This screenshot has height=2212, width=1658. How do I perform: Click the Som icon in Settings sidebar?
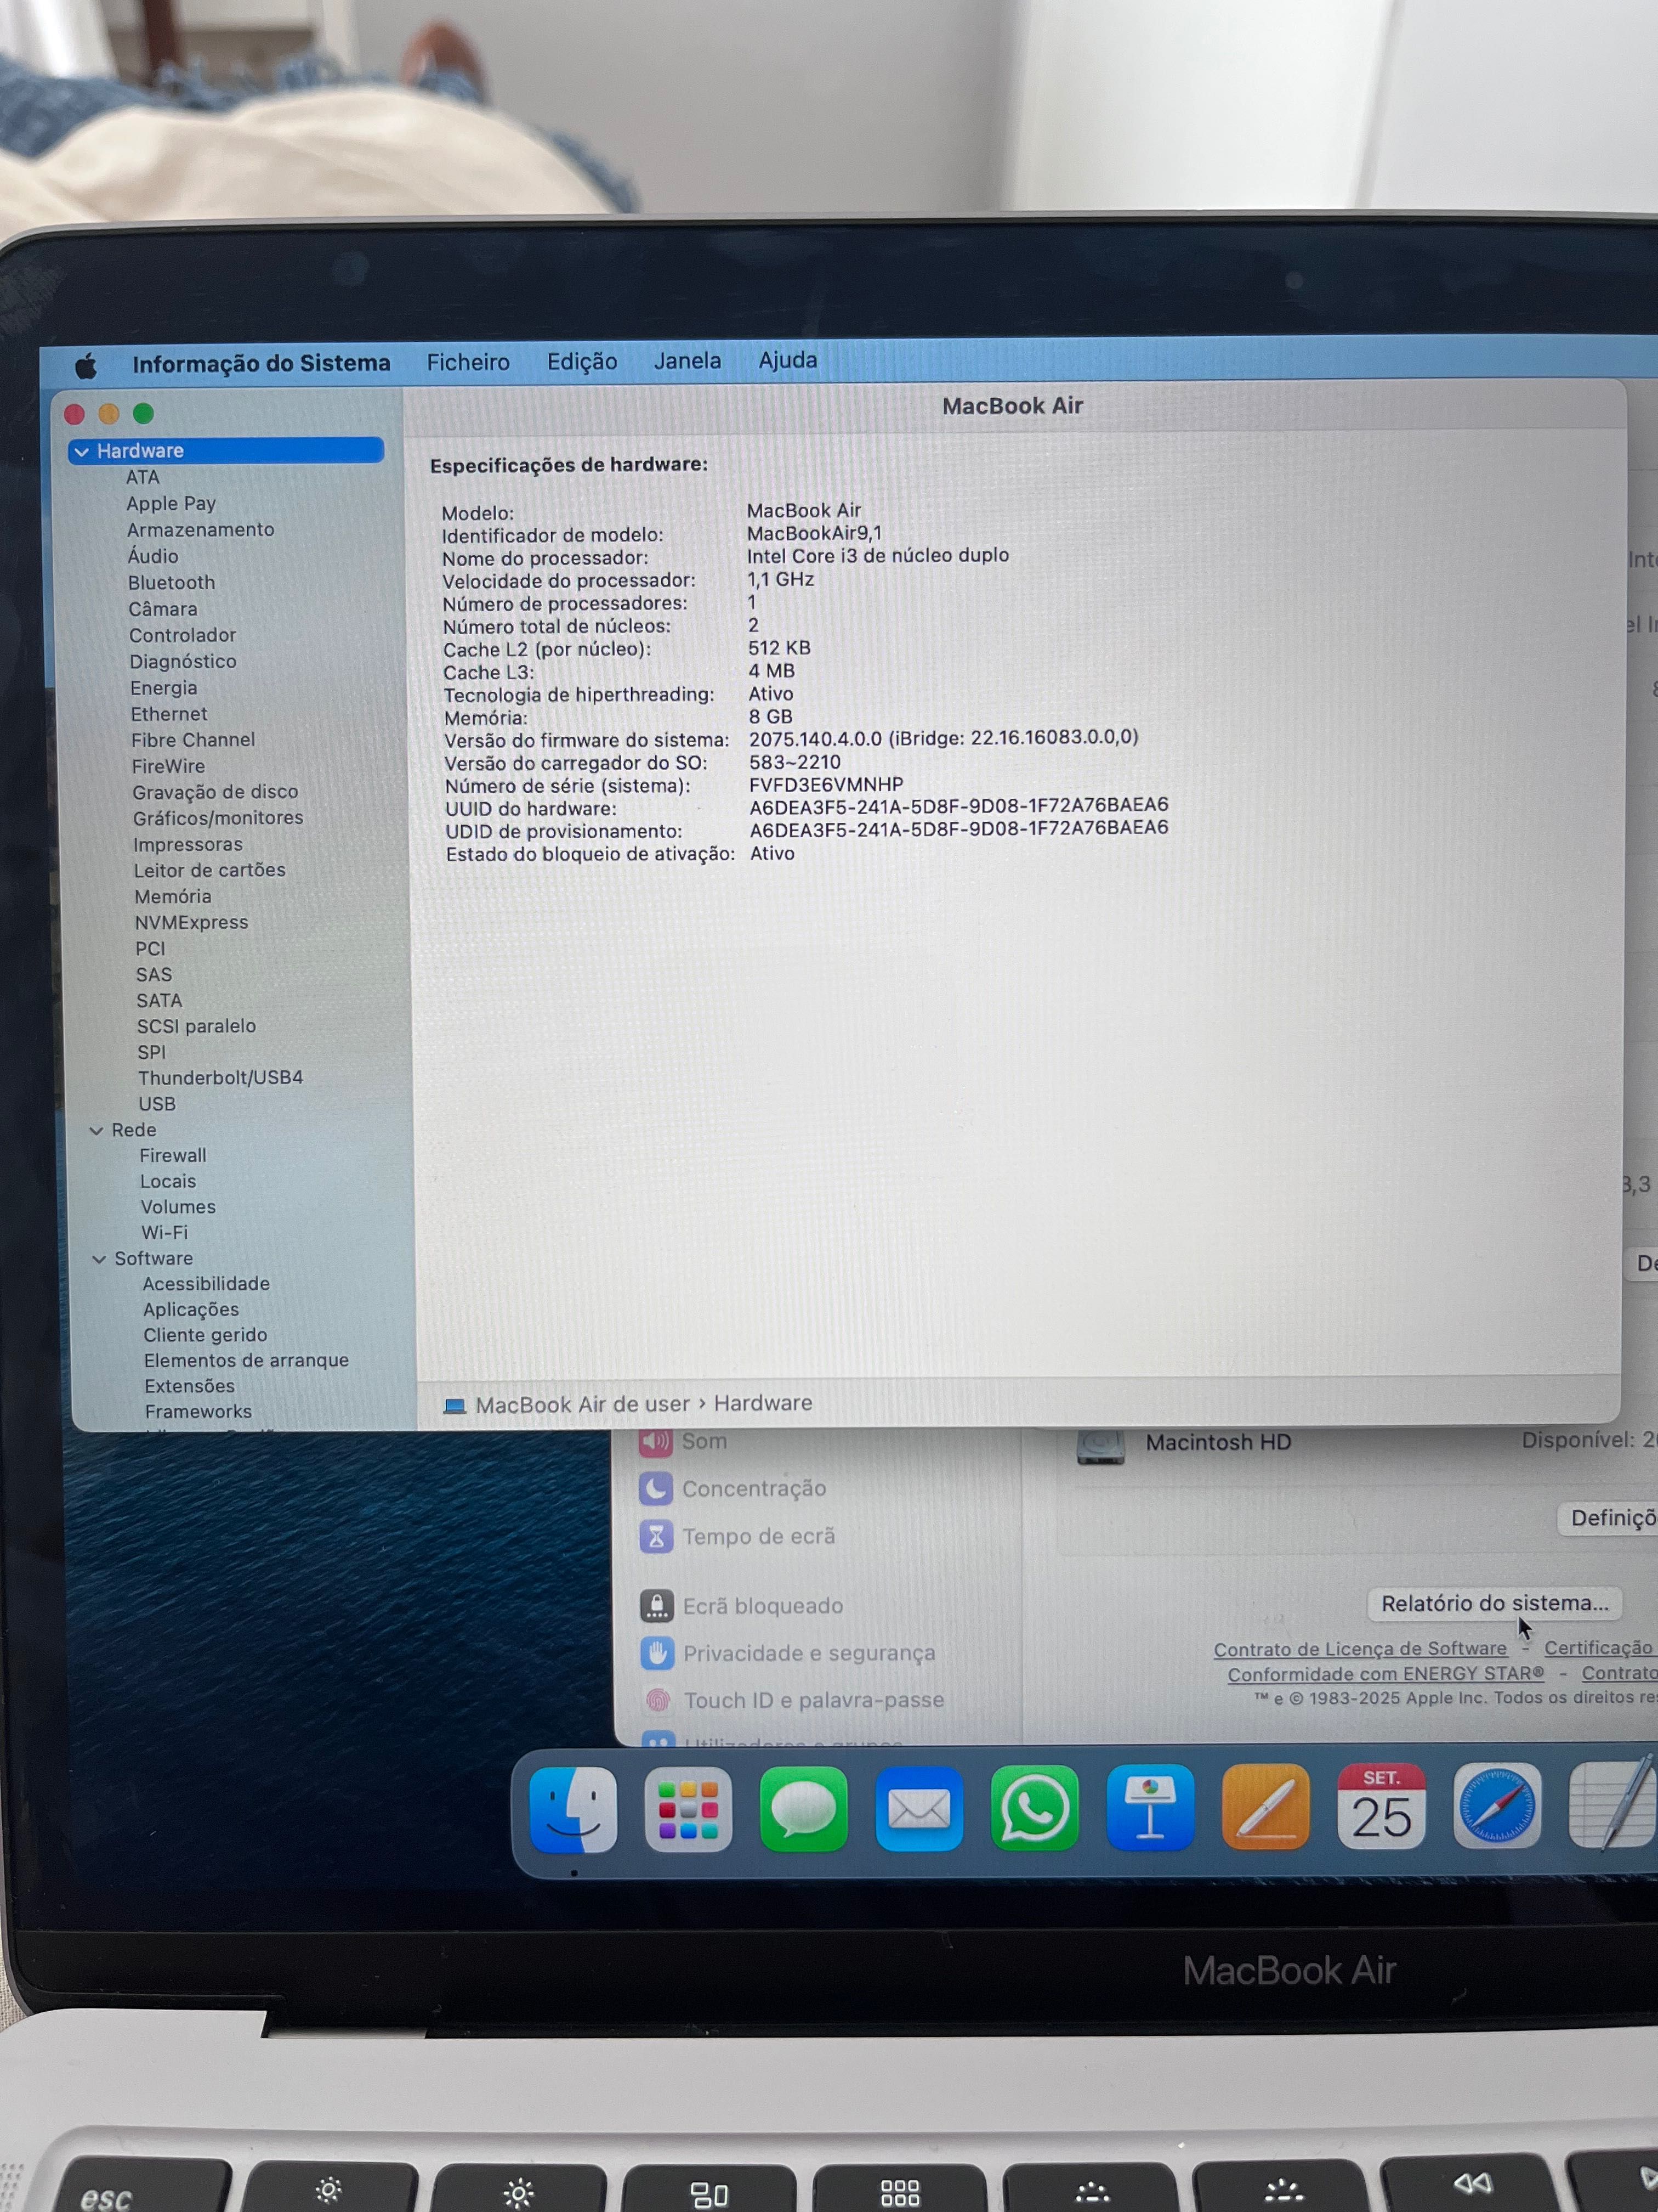click(x=655, y=1441)
